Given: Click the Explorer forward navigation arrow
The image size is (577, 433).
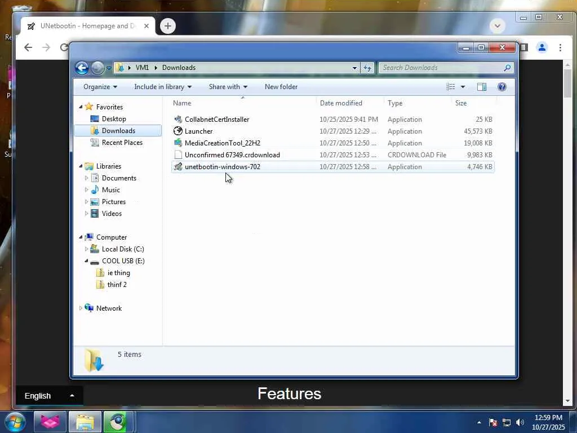Looking at the screenshot, I should (x=97, y=68).
